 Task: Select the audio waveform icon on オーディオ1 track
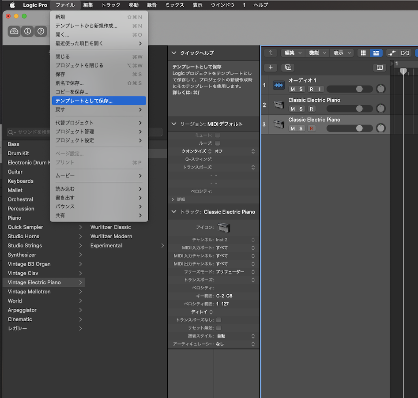point(279,85)
